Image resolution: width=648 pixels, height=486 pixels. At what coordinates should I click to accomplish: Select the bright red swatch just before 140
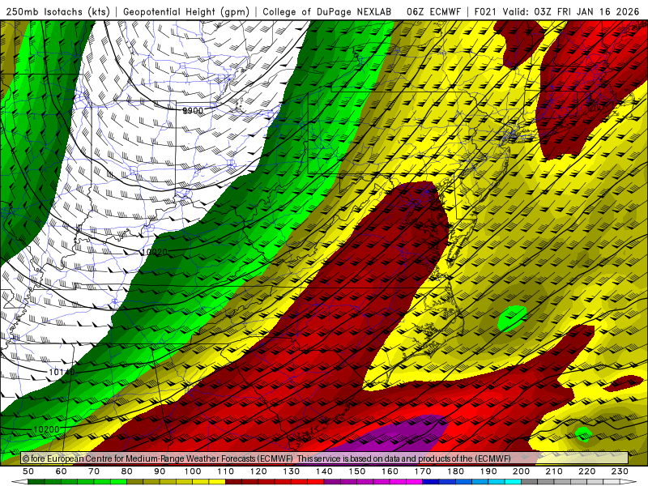(316, 482)
